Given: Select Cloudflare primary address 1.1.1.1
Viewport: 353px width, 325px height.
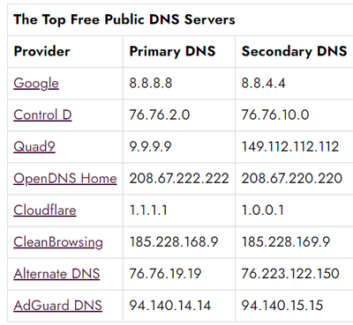Looking at the screenshot, I should point(148,210).
